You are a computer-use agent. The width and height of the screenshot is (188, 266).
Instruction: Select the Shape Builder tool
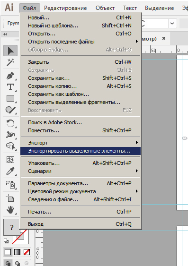tap(10, 146)
